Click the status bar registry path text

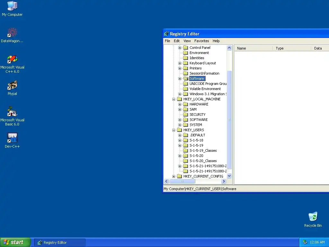point(200,189)
